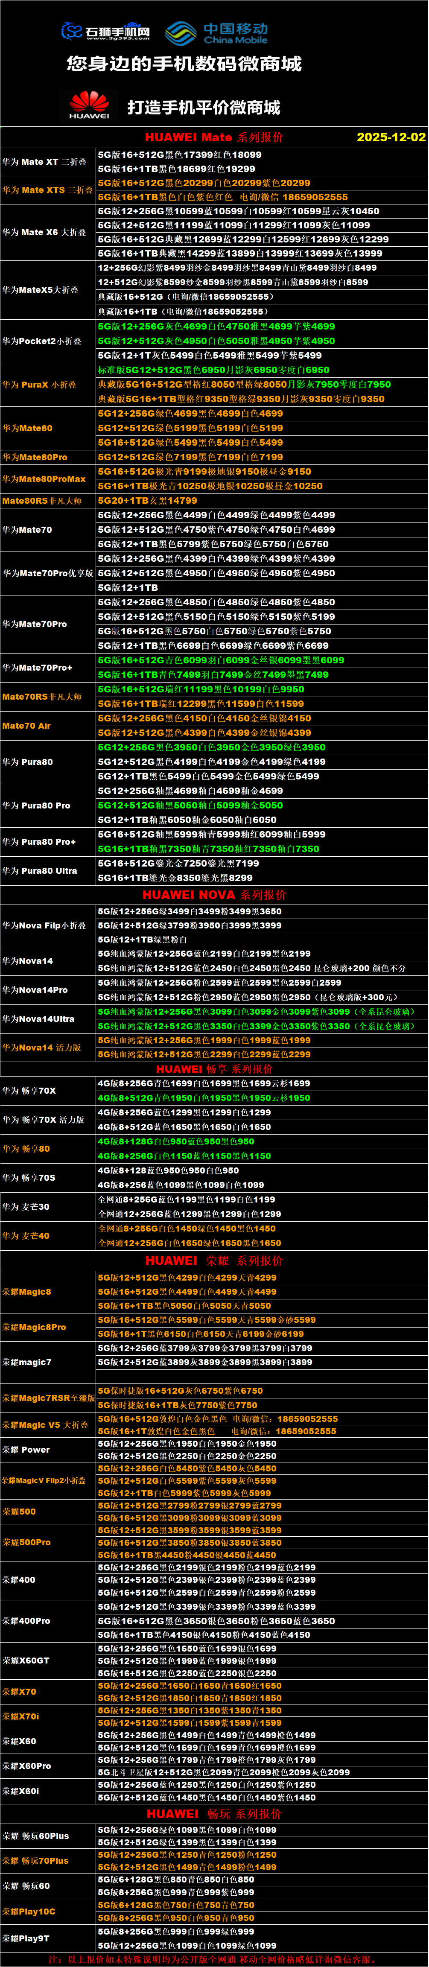Click the 您身边的手机数码微商城 slogan
Image resolution: width=429 pixels, height=1967 pixels.
click(x=184, y=64)
